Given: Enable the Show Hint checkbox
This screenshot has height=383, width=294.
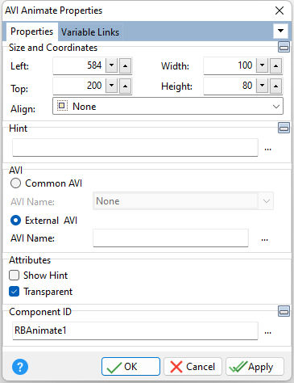Looking at the screenshot, I should (x=14, y=276).
